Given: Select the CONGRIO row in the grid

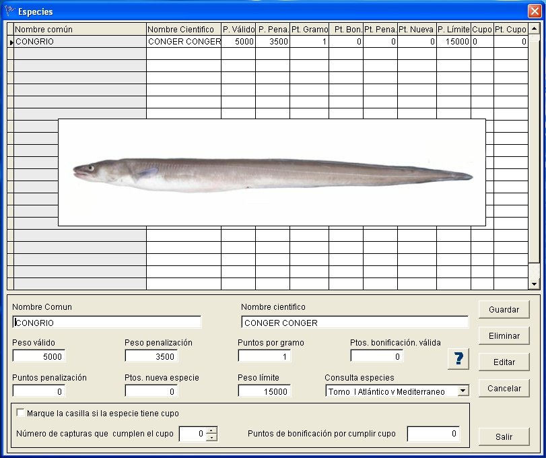Looking at the screenshot, I should click(x=79, y=42).
